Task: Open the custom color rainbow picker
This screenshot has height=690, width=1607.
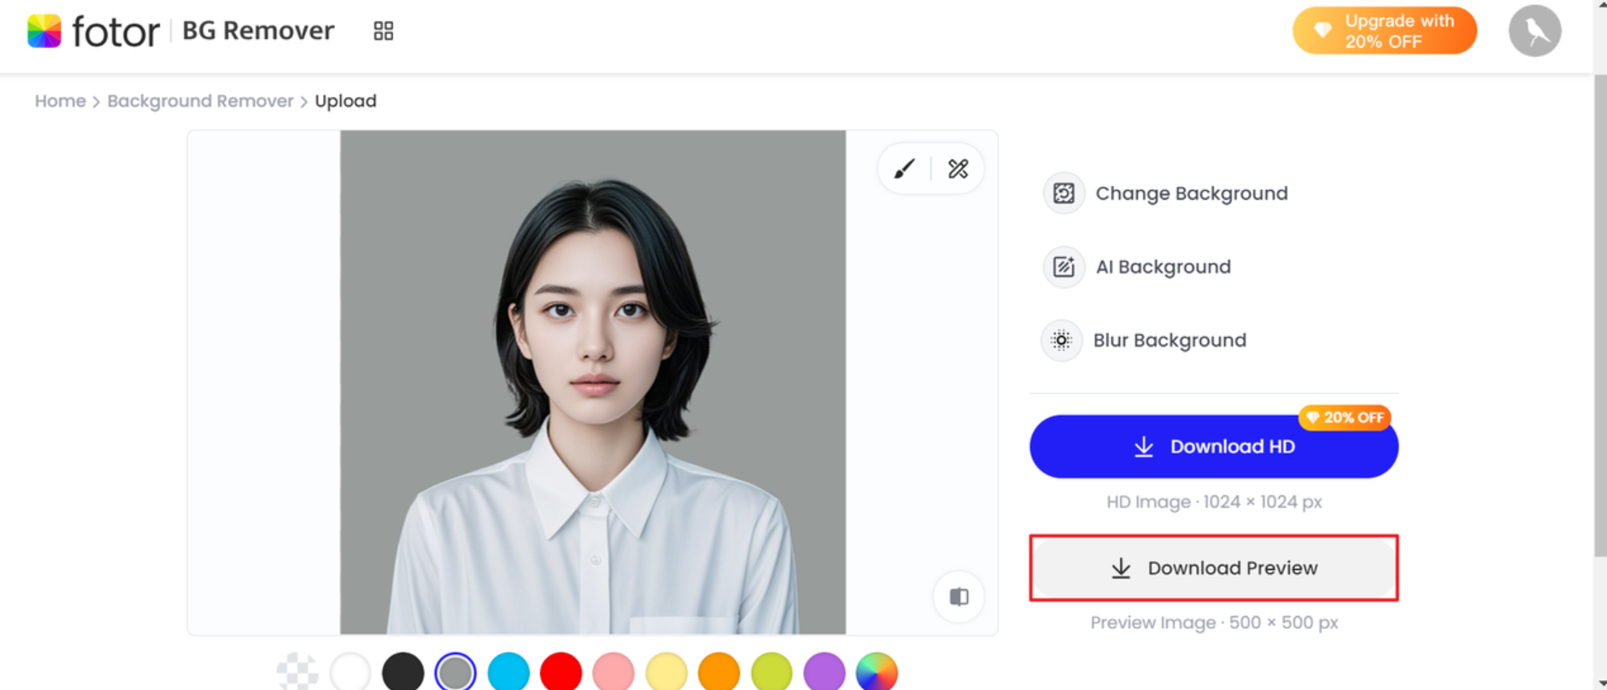Action: coord(878,672)
